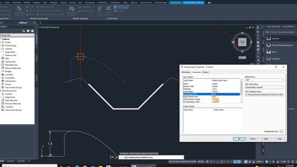This screenshot has height=167, width=297.
Task: Select the Bottom Width parameter row
Action: click(212, 86)
